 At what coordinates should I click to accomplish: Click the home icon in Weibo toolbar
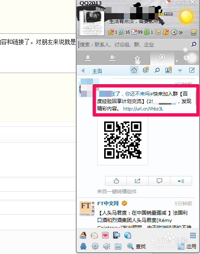point(134,70)
